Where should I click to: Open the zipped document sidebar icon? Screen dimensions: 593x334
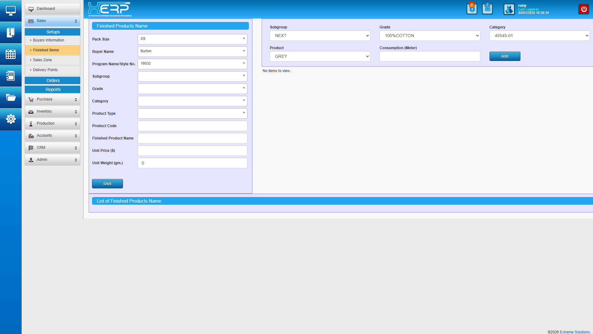pyautogui.click(x=11, y=32)
